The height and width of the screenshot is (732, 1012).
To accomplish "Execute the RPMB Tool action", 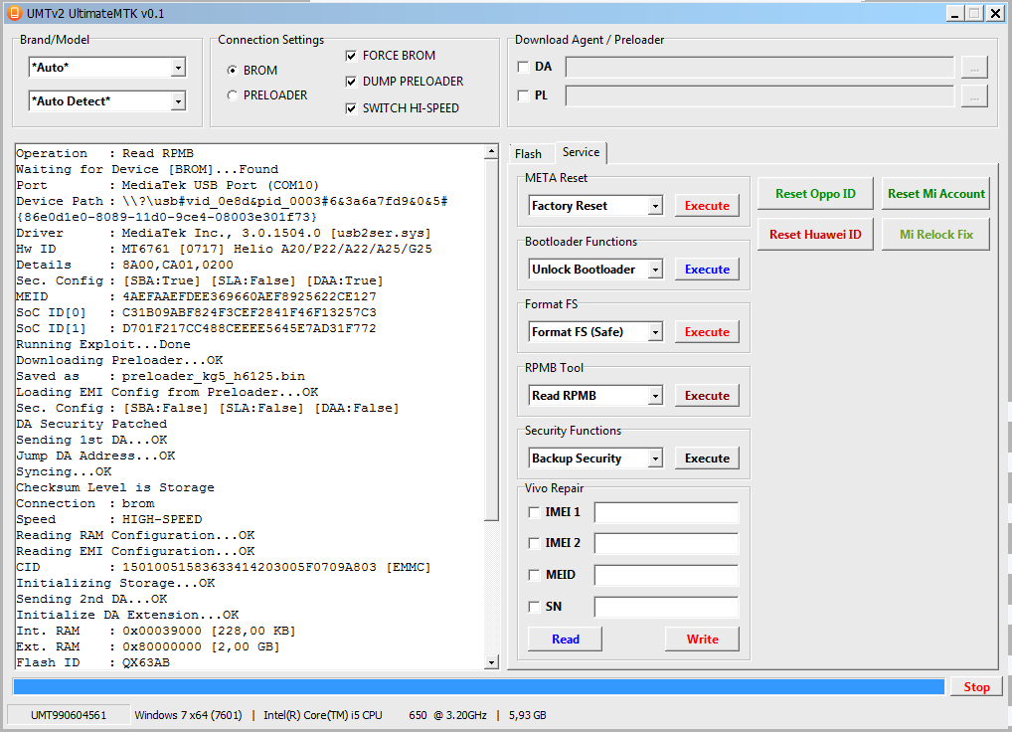I will pyautogui.click(x=707, y=396).
